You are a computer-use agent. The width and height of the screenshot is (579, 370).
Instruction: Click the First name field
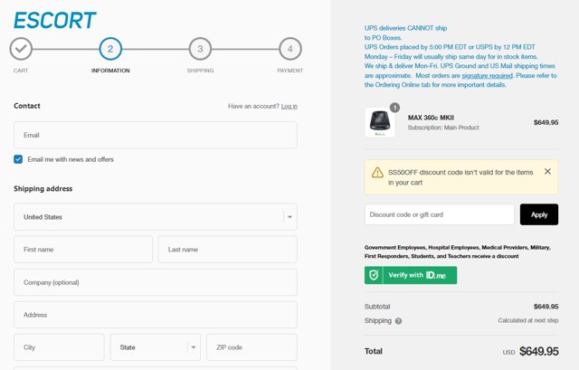(x=83, y=250)
